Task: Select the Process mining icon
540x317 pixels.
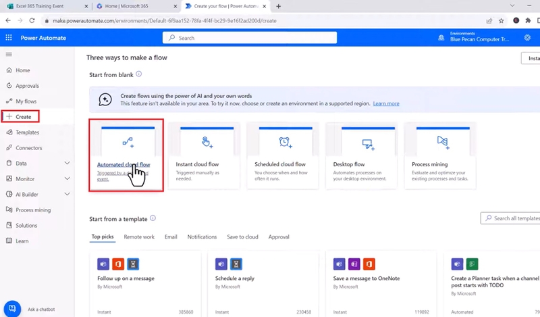Action: 443,141
